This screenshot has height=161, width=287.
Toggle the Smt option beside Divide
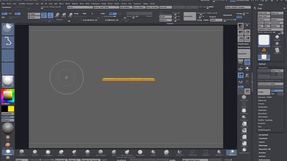click(277, 90)
